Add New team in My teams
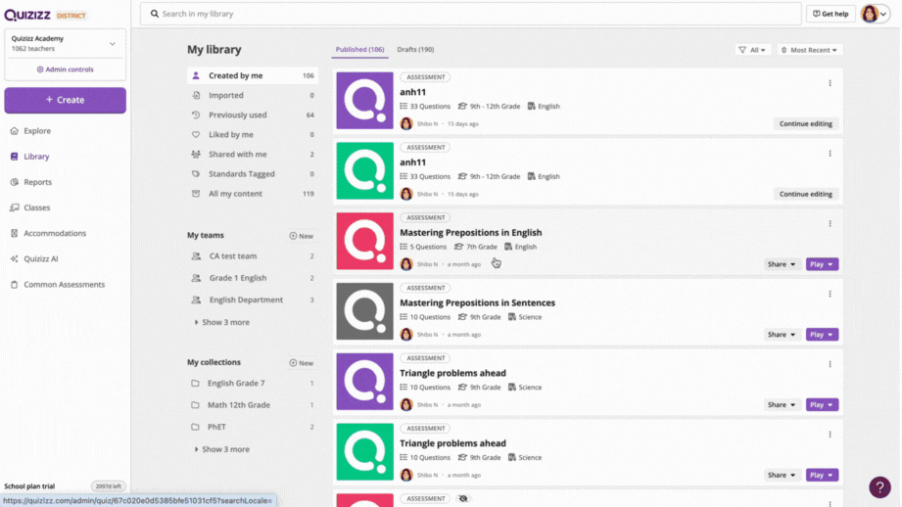Viewport: 902px width, 507px height. tap(302, 236)
